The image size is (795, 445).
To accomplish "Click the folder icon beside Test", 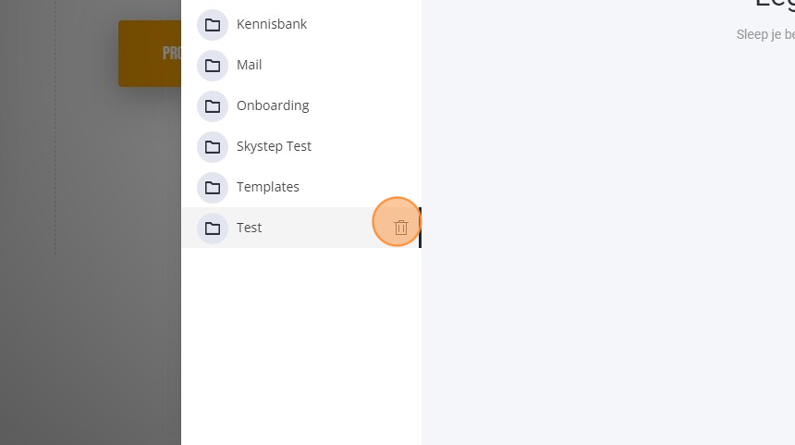I will 213,228.
